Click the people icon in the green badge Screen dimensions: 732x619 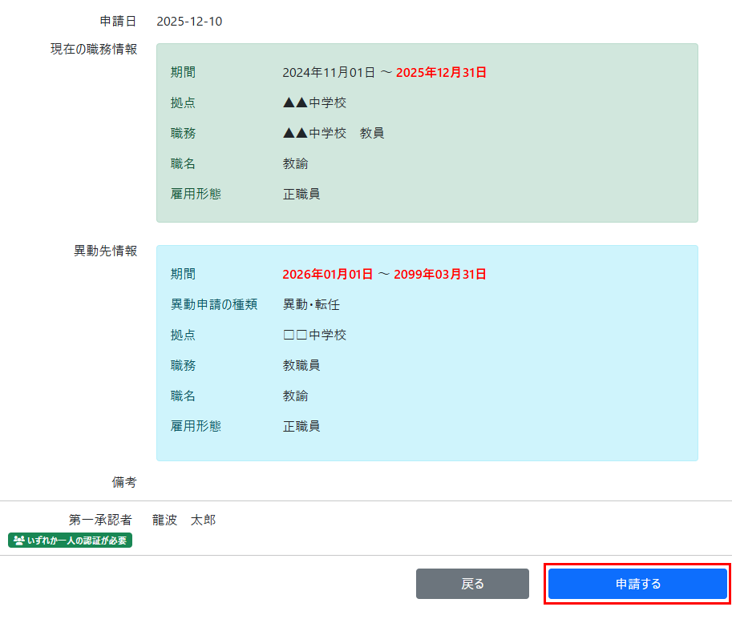[x=18, y=541]
